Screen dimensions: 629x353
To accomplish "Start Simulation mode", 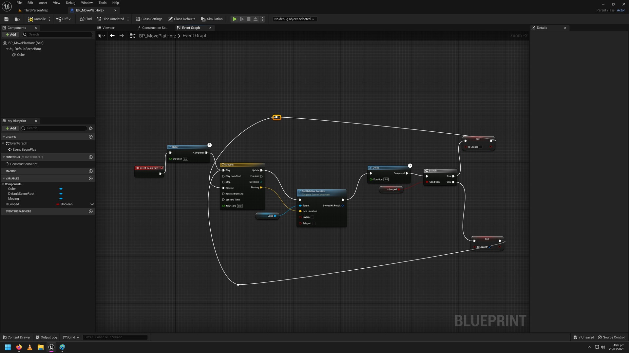I will point(212,19).
